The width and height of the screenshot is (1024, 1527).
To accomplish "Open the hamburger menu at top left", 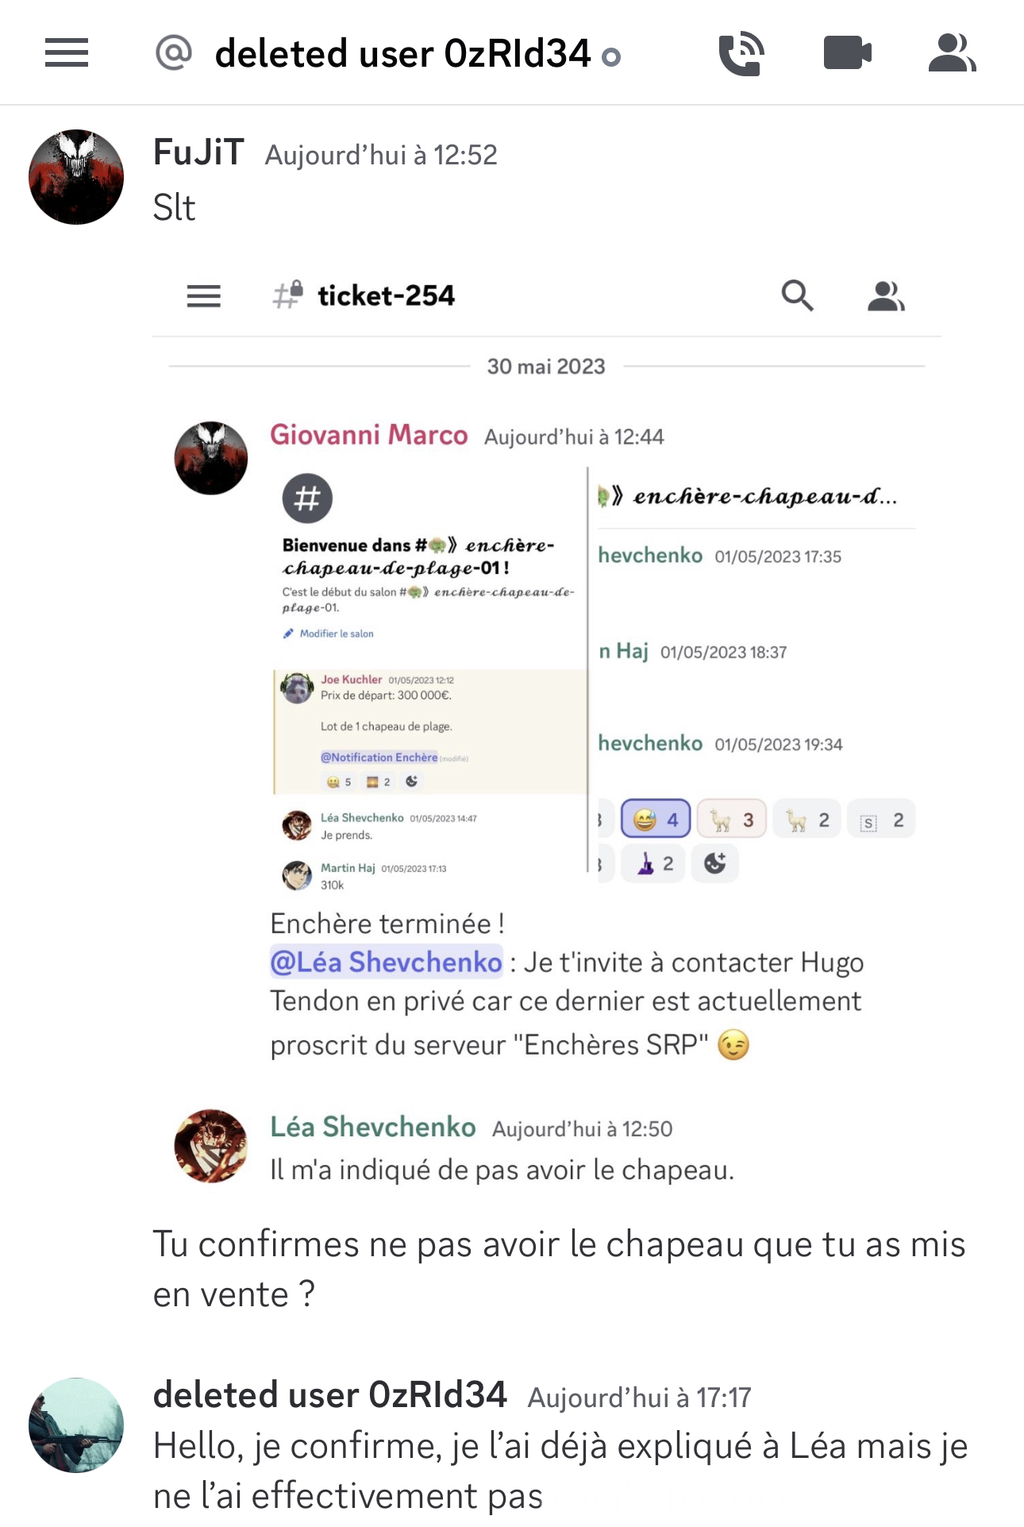I will [66, 53].
